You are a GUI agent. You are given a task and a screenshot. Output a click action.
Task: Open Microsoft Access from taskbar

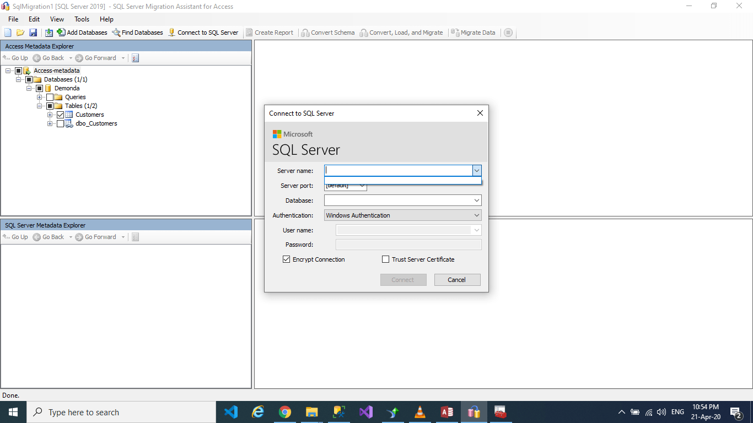pos(447,412)
